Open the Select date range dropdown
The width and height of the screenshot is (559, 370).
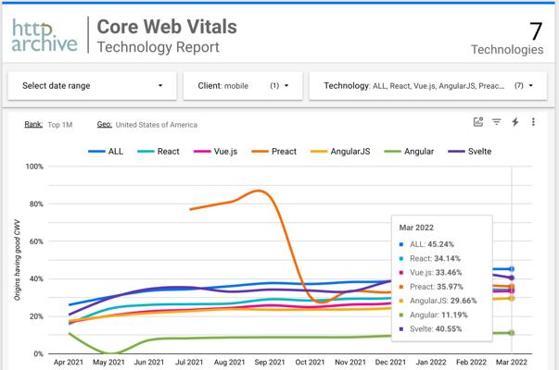pos(92,86)
